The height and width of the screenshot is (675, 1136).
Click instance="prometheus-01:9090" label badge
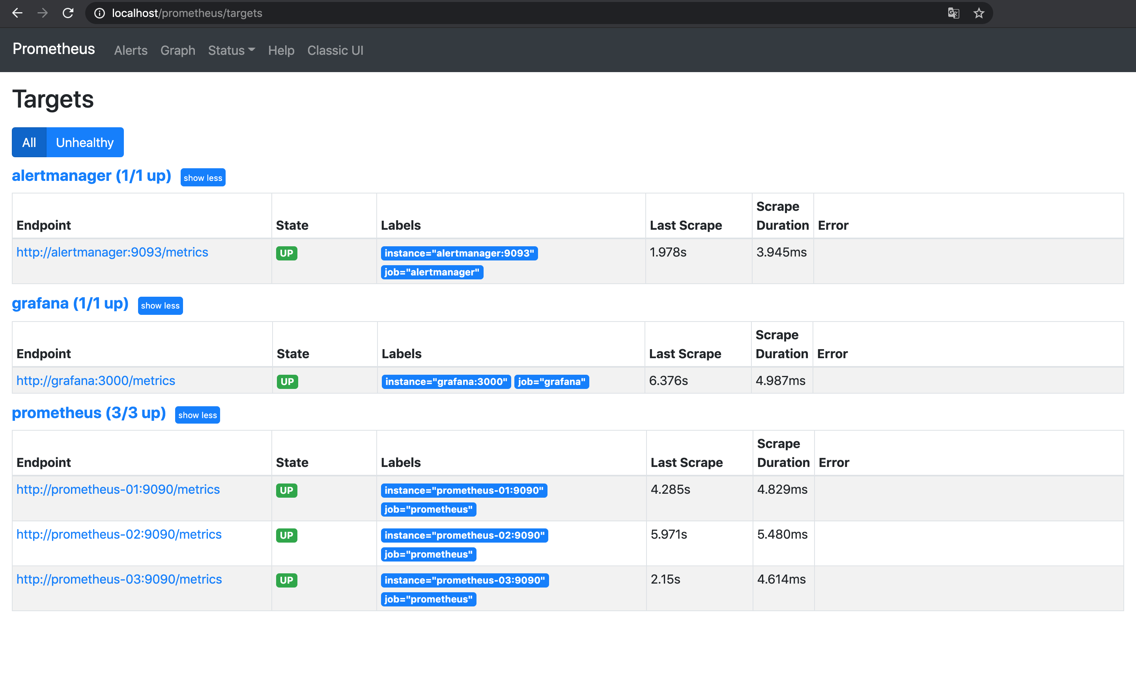coord(464,490)
